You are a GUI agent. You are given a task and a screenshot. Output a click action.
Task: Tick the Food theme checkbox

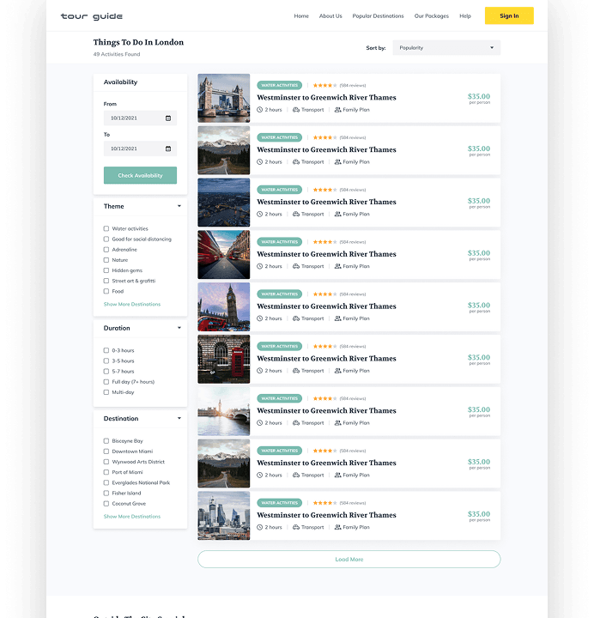[106, 291]
